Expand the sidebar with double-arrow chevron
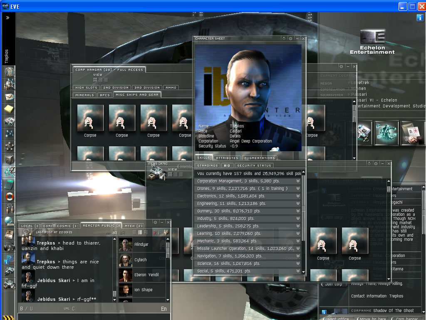 coord(7,17)
